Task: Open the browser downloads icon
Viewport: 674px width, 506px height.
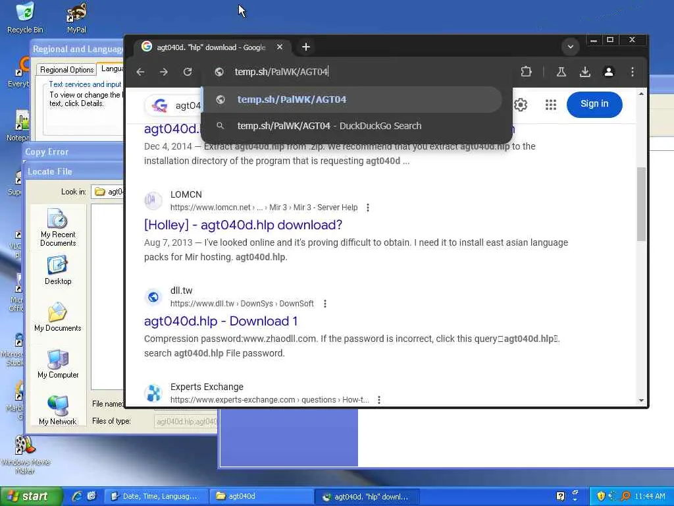Action: tap(584, 72)
